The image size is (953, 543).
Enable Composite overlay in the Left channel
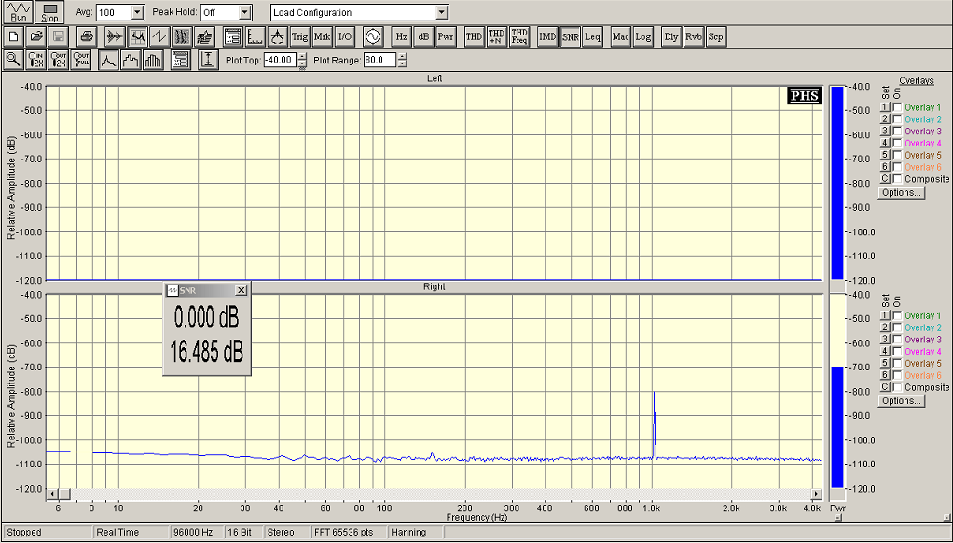tap(897, 179)
